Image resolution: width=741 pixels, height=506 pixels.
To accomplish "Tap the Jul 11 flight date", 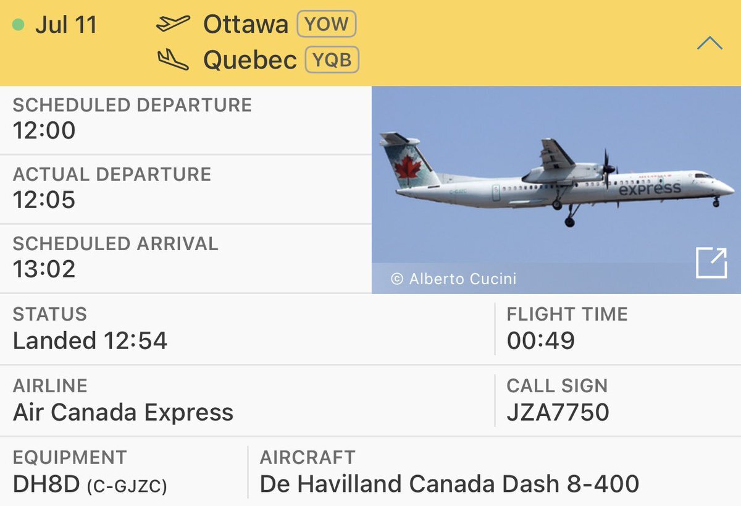I will [65, 25].
